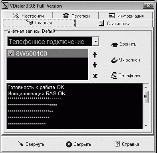Image resolution: width=157 pixels, height=153 pixels.
Task: Click the Телефоны phone list icon
Action: (x=114, y=76)
